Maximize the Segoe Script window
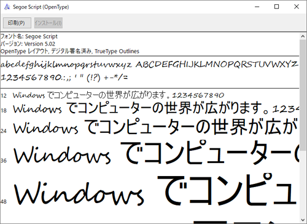Screen dimensions: 307x224 (x=276, y=7)
